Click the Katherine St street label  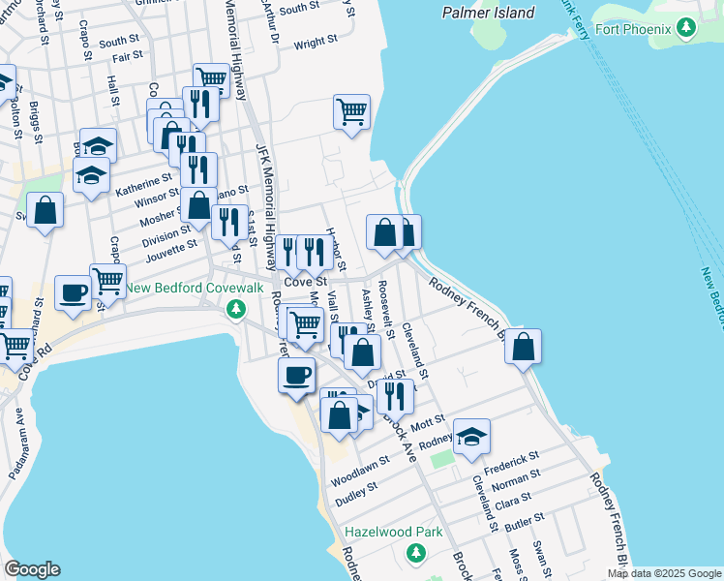point(143,184)
